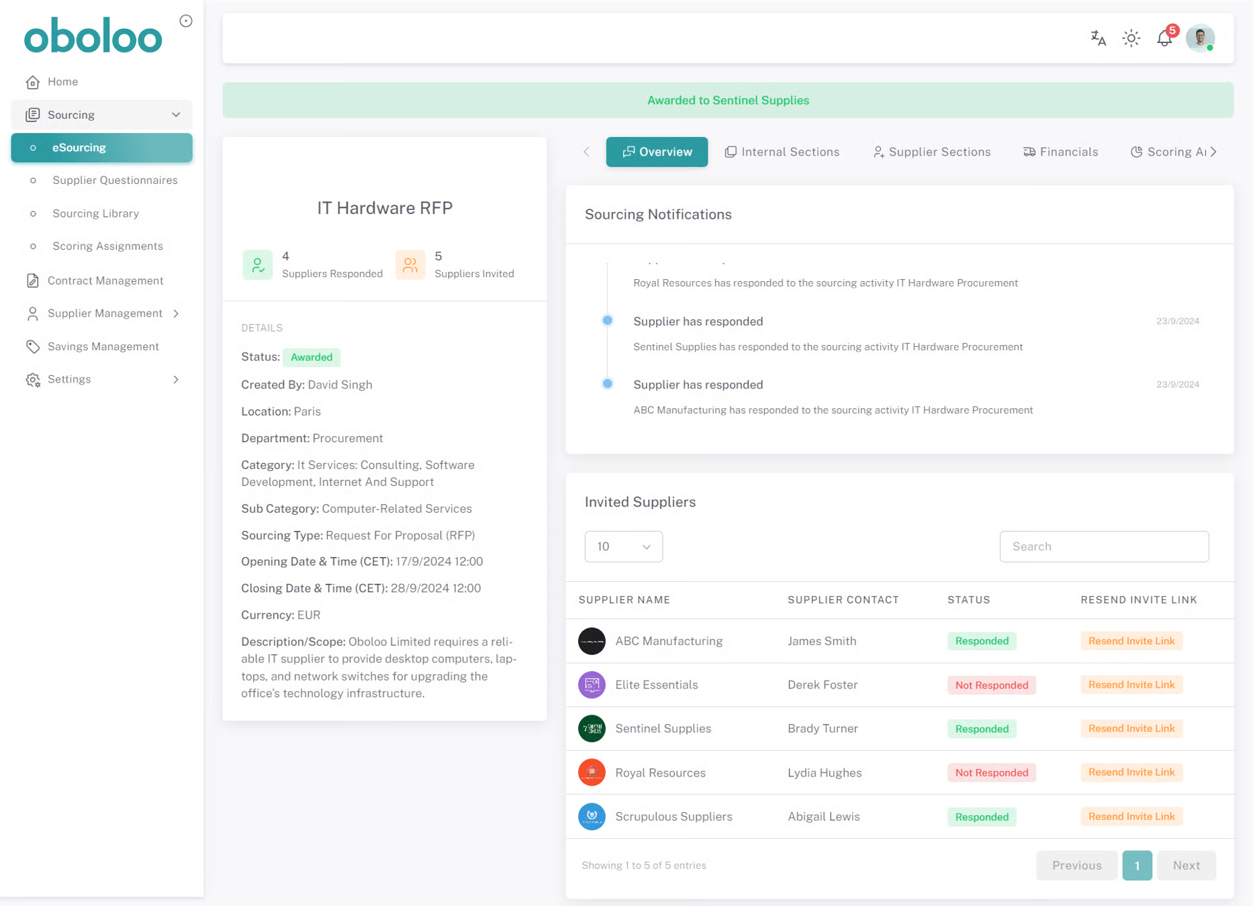Open Supplier Questionnaires
Screen dimensions: 1253x906
(115, 180)
